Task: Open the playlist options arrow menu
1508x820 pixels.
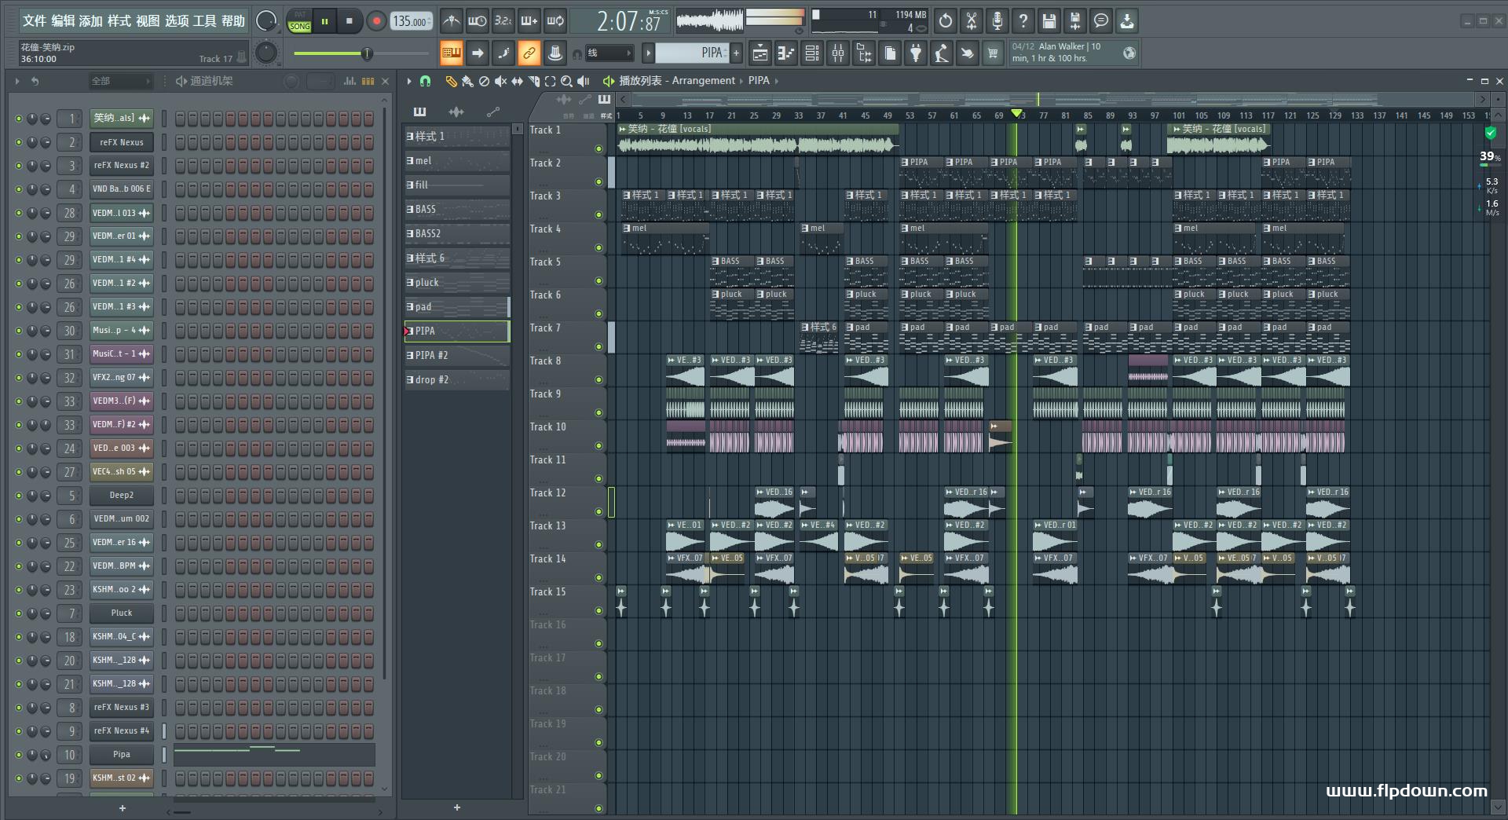Action: pyautogui.click(x=408, y=81)
